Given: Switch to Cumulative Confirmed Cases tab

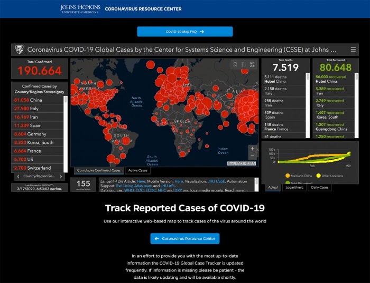Looking at the screenshot, I should (99, 170).
